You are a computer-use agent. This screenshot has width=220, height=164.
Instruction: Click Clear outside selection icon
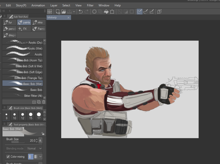tap(100, 12)
